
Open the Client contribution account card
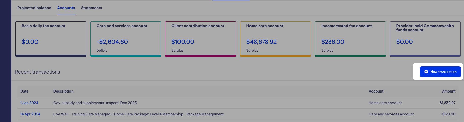click(x=200, y=39)
